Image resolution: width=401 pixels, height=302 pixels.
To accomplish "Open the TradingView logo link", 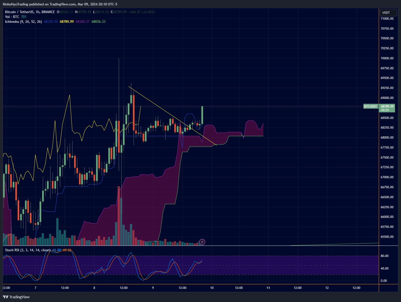I will pos(16,297).
